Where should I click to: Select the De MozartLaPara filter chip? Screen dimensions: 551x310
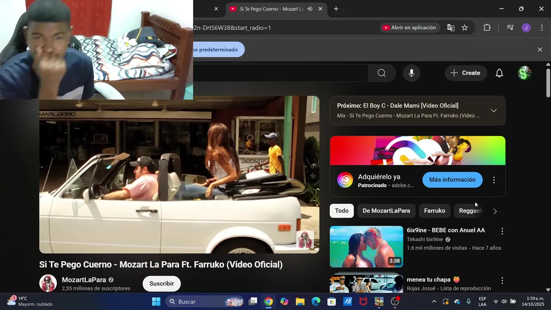point(386,211)
